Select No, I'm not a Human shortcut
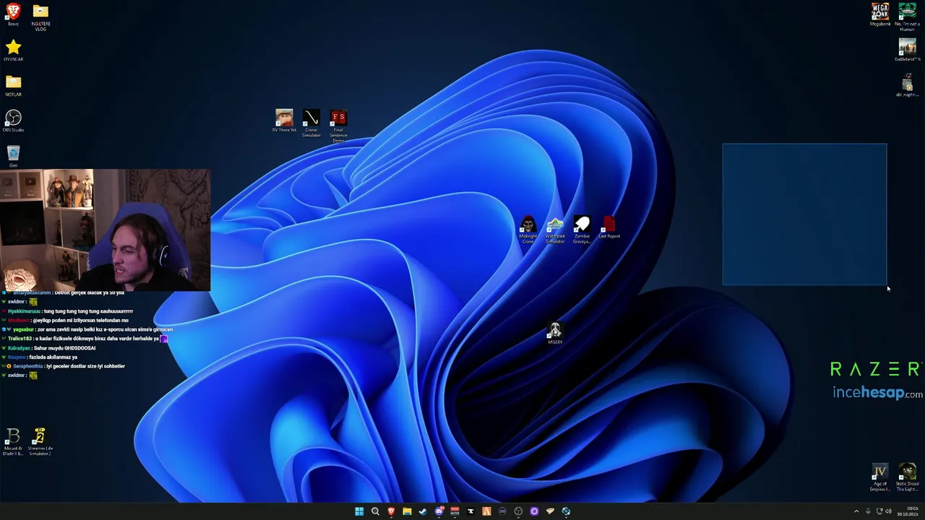The image size is (925, 520). (x=907, y=17)
